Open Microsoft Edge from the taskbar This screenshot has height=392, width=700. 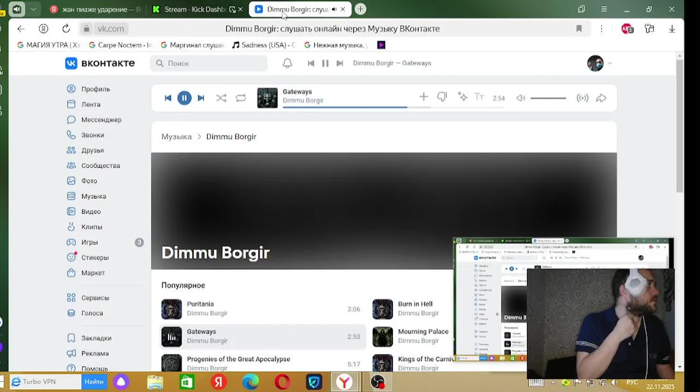tap(250, 382)
